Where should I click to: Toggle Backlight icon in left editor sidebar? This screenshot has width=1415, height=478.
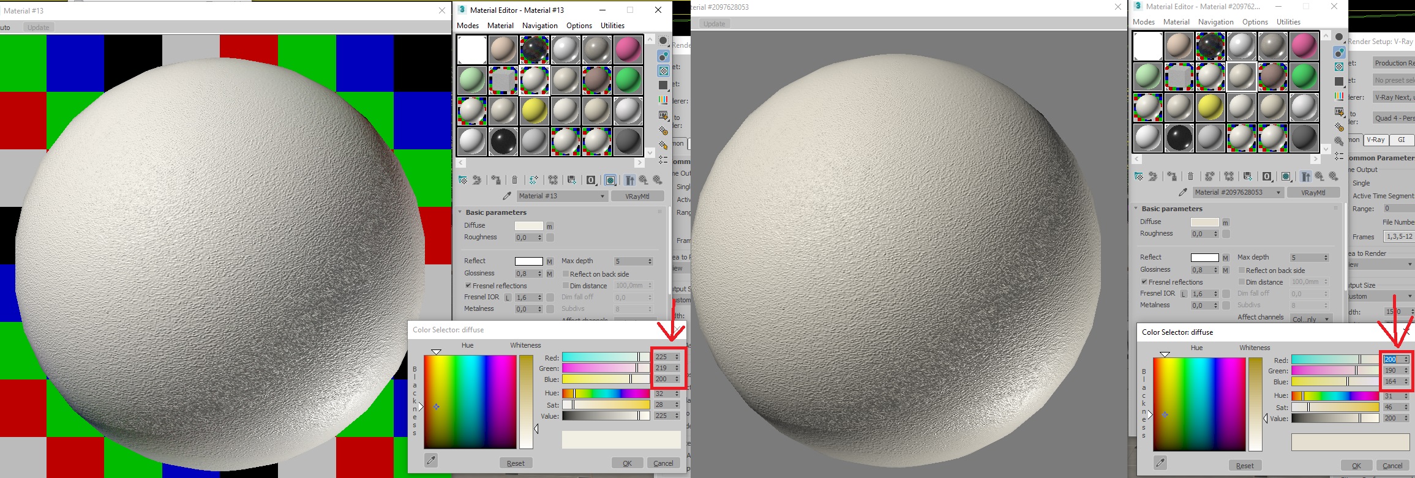pyautogui.click(x=663, y=56)
